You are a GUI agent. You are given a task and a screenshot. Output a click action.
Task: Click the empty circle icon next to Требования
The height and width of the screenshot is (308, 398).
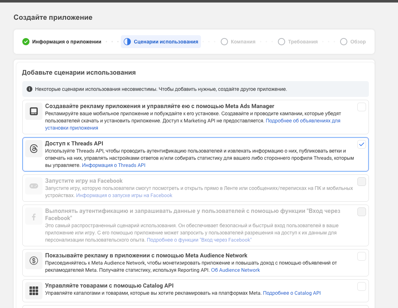point(281,42)
